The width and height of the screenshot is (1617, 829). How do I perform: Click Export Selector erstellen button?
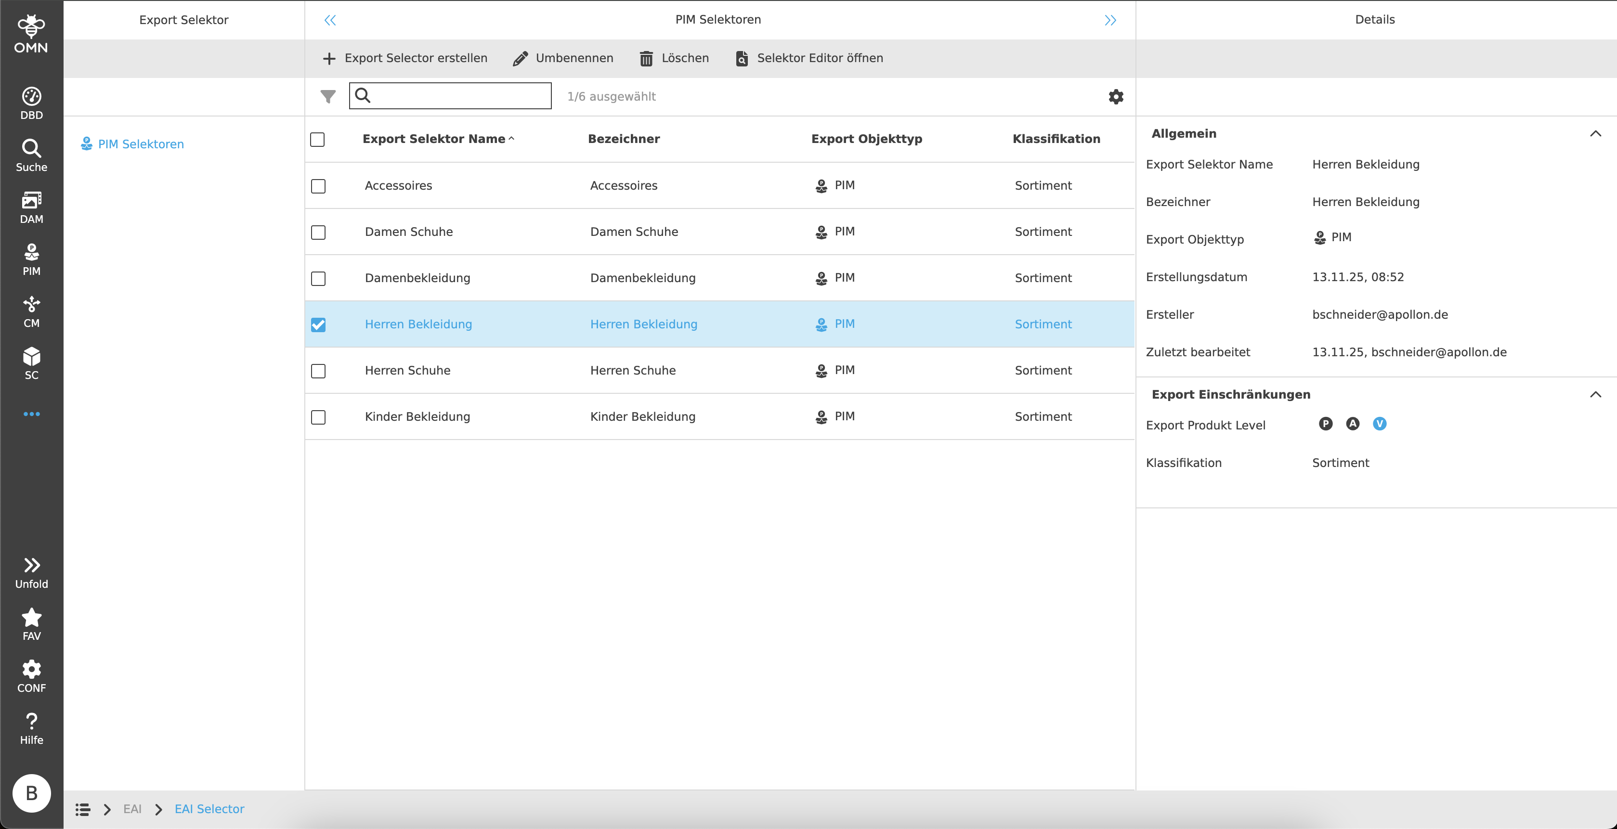tap(405, 58)
